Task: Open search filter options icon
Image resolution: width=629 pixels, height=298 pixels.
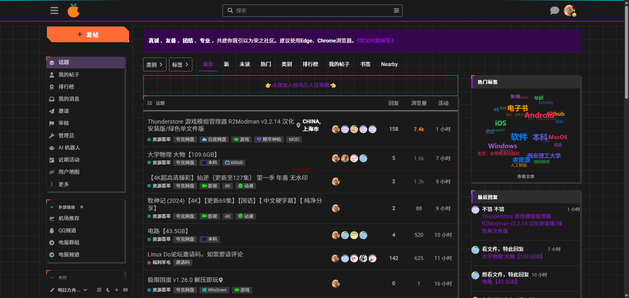Action: (x=396, y=11)
